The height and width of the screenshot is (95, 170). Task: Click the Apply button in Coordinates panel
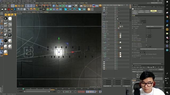(126, 86)
